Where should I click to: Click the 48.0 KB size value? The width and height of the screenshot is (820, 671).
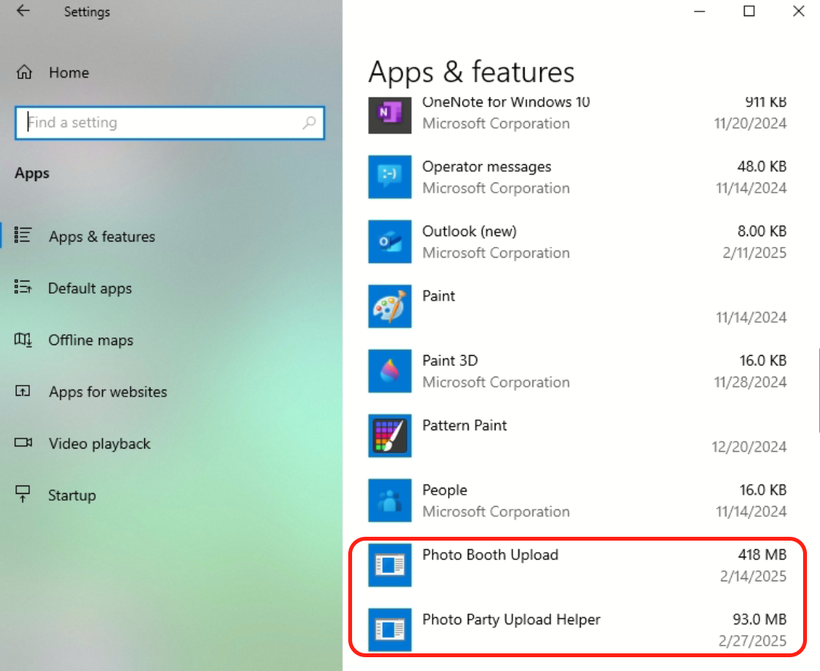point(762,166)
